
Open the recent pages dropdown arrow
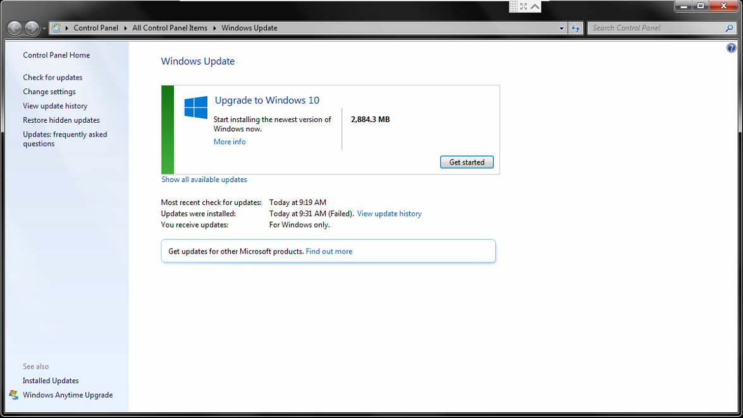(44, 28)
